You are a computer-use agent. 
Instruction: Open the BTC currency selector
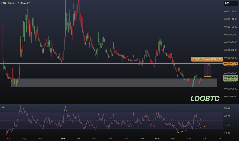[x=231, y=3]
